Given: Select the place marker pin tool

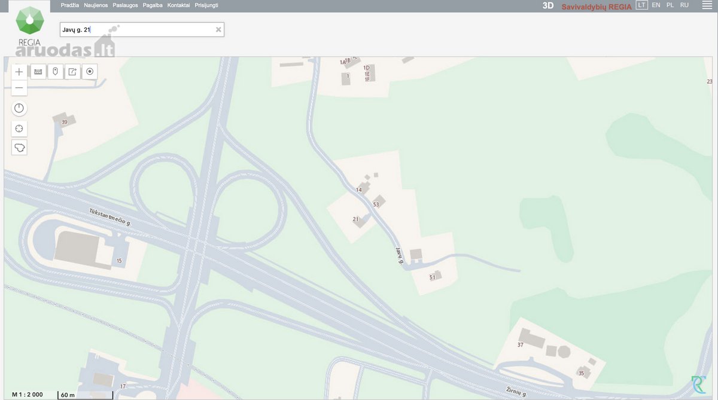Looking at the screenshot, I should click(x=55, y=72).
